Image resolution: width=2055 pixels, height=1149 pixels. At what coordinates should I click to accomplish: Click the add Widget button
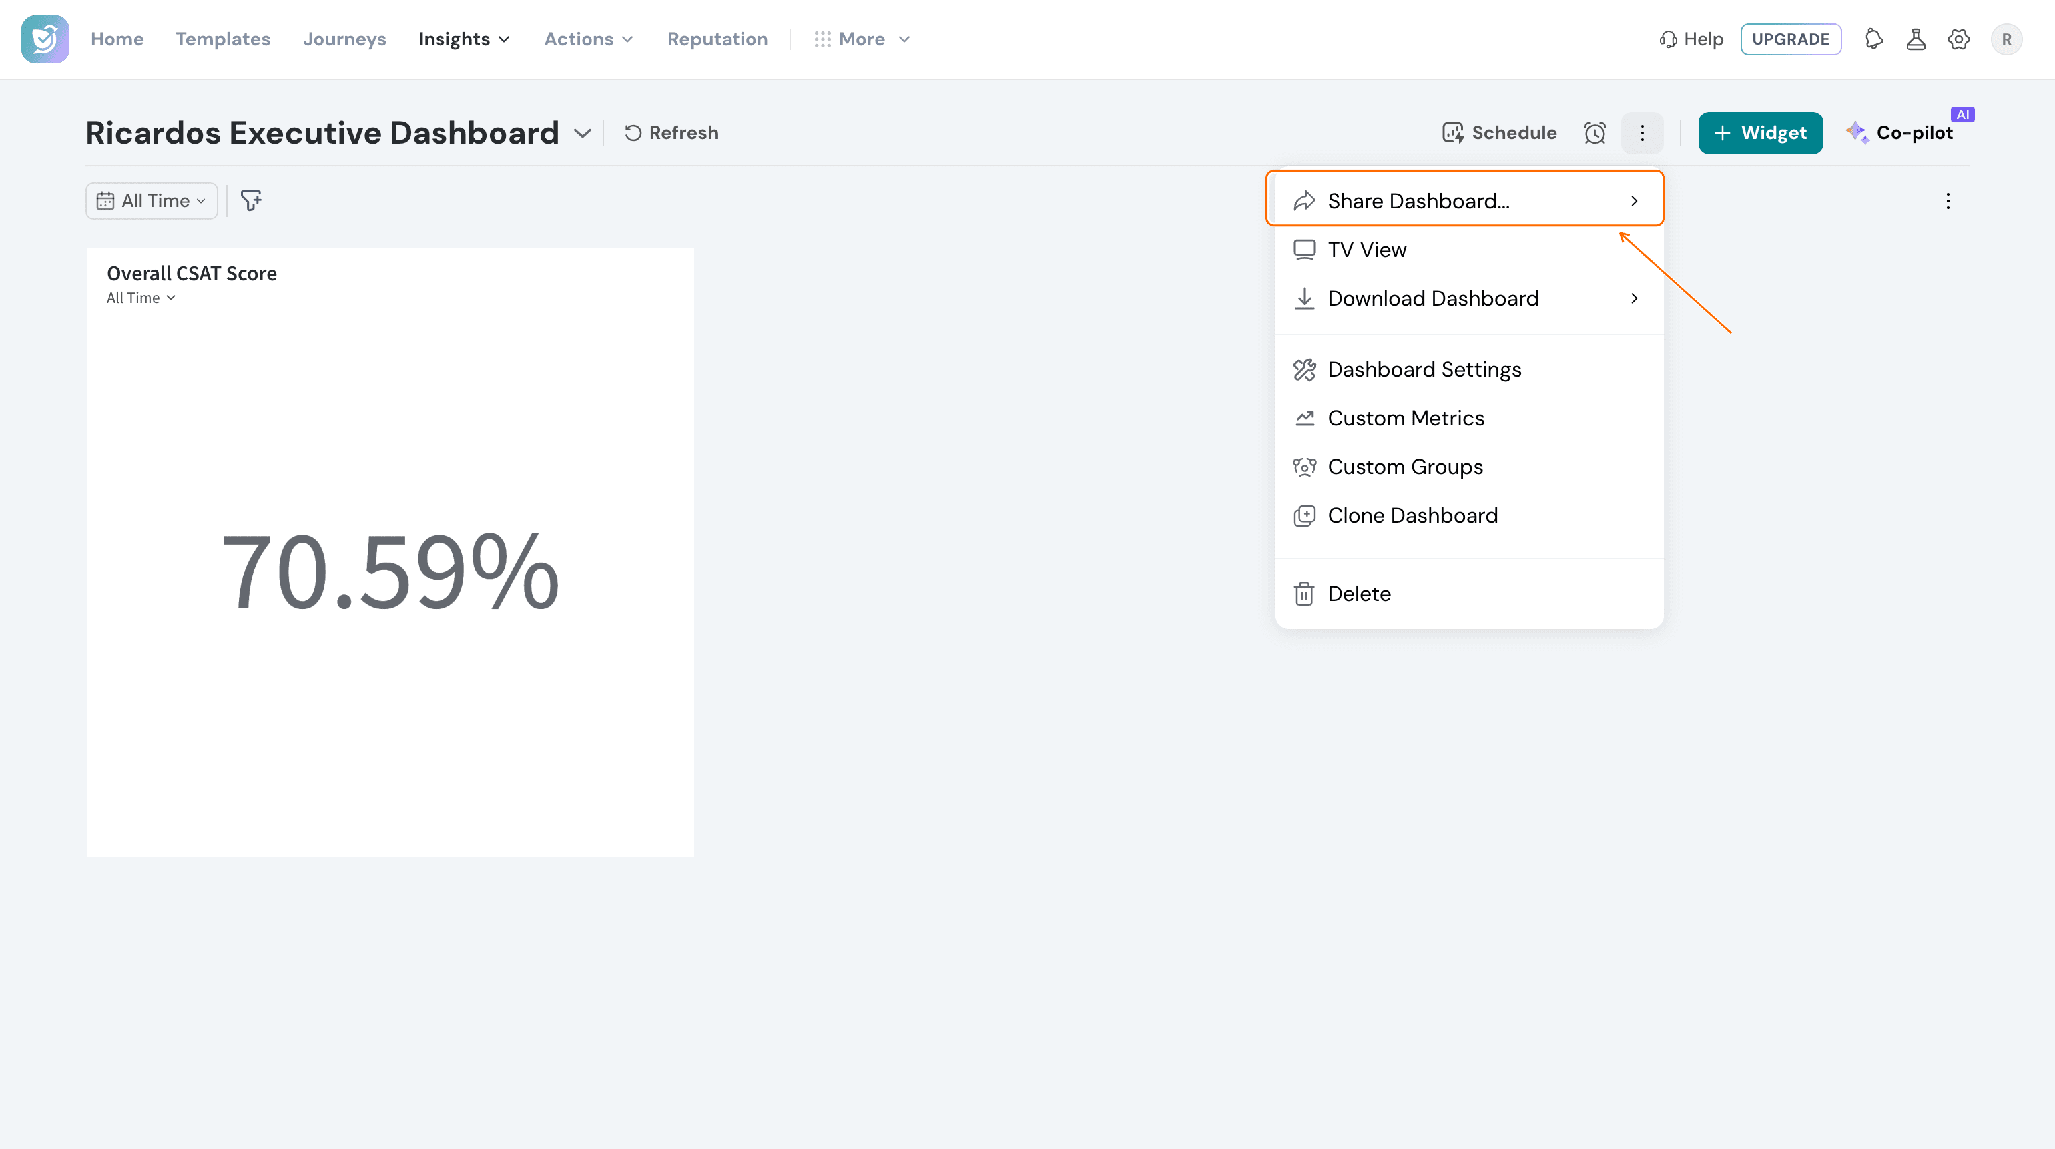[x=1761, y=133]
